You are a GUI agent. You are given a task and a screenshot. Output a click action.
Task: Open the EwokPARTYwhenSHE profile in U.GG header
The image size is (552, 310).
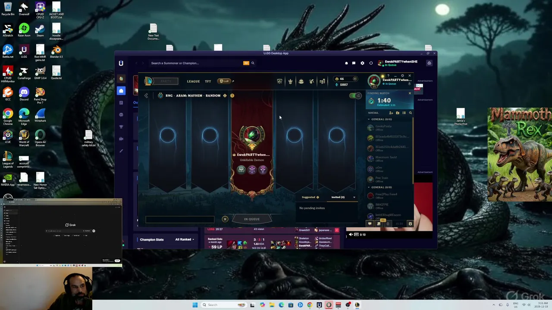[398, 63]
